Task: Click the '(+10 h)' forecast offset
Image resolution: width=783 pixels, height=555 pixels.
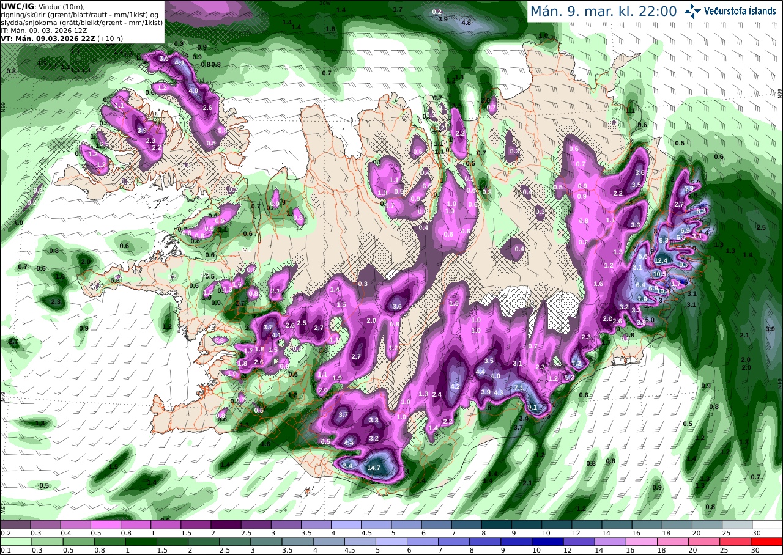Action: [x=110, y=38]
